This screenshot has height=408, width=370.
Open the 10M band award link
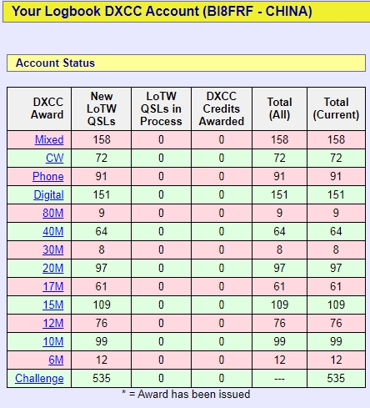53,341
